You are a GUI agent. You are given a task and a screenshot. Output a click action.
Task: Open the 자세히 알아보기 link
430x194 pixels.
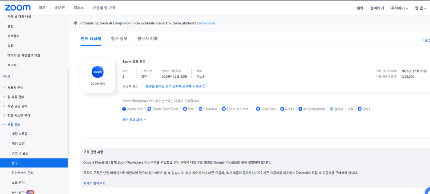tap(94, 183)
